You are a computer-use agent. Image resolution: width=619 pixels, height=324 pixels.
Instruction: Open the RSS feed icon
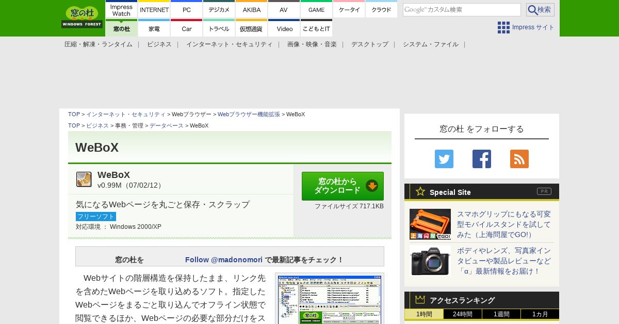[519, 159]
